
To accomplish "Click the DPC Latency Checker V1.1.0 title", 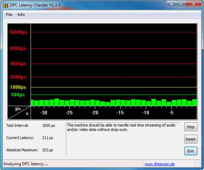I will coord(35,5).
